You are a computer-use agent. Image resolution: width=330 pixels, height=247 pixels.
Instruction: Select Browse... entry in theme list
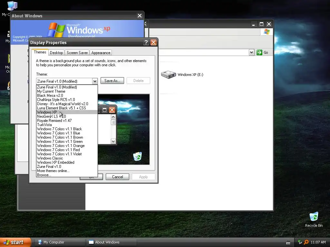click(67, 175)
